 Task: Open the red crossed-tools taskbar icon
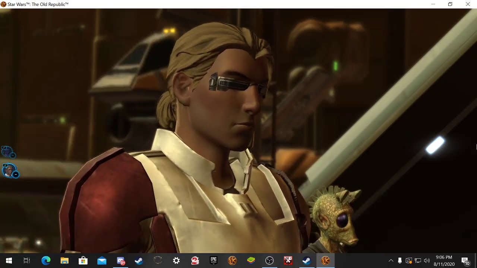click(288, 261)
